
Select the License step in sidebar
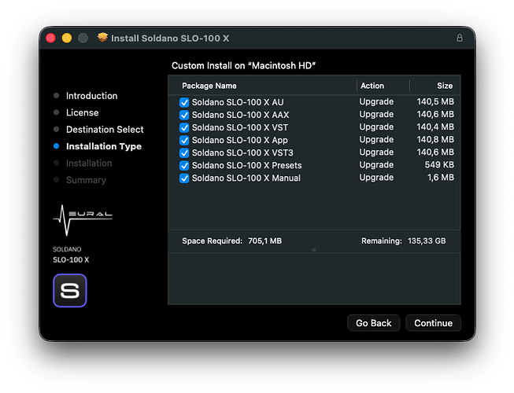click(x=83, y=112)
